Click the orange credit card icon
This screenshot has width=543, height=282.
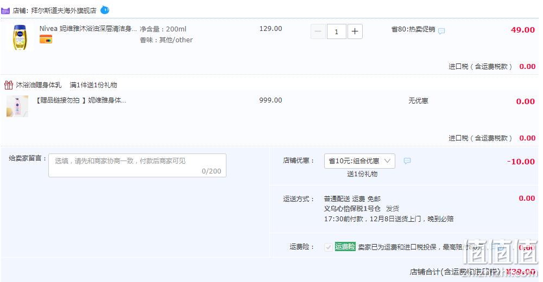(46, 40)
